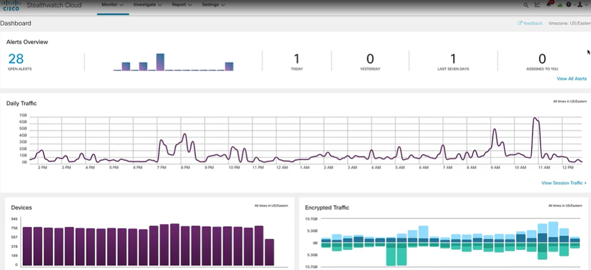Select the alerts Today count

coord(297,59)
